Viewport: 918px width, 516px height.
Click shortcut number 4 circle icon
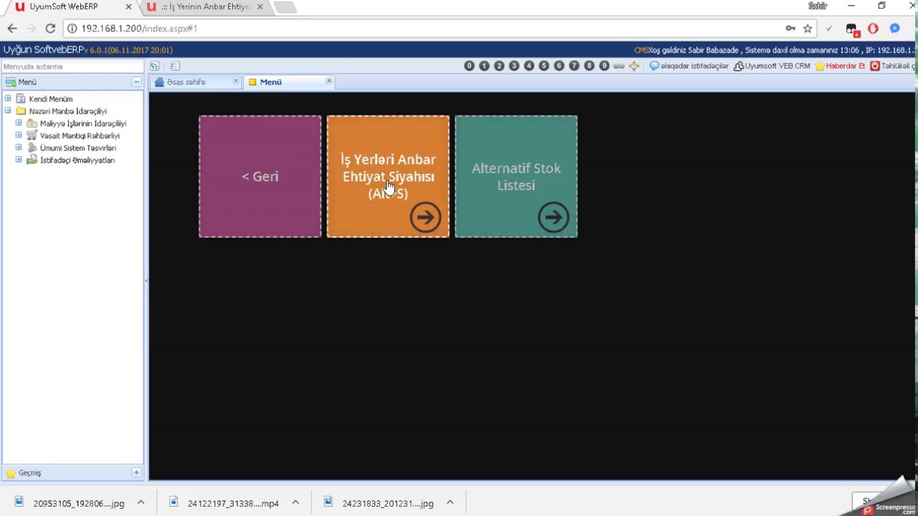(529, 66)
